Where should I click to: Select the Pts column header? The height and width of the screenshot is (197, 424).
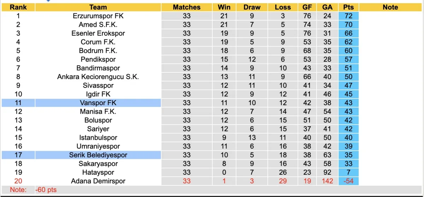(348, 7)
